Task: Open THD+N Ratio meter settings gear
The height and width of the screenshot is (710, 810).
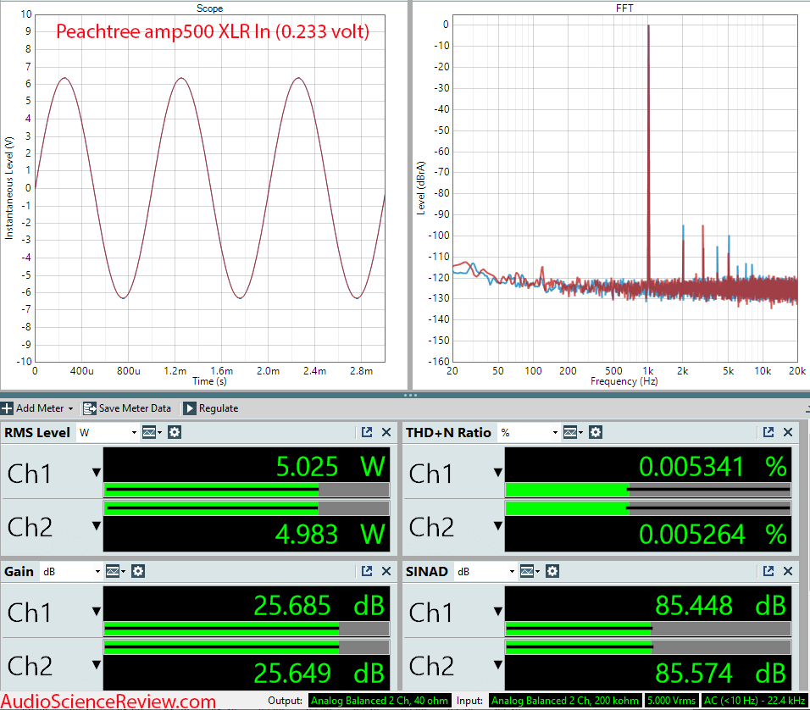Action: (x=596, y=432)
